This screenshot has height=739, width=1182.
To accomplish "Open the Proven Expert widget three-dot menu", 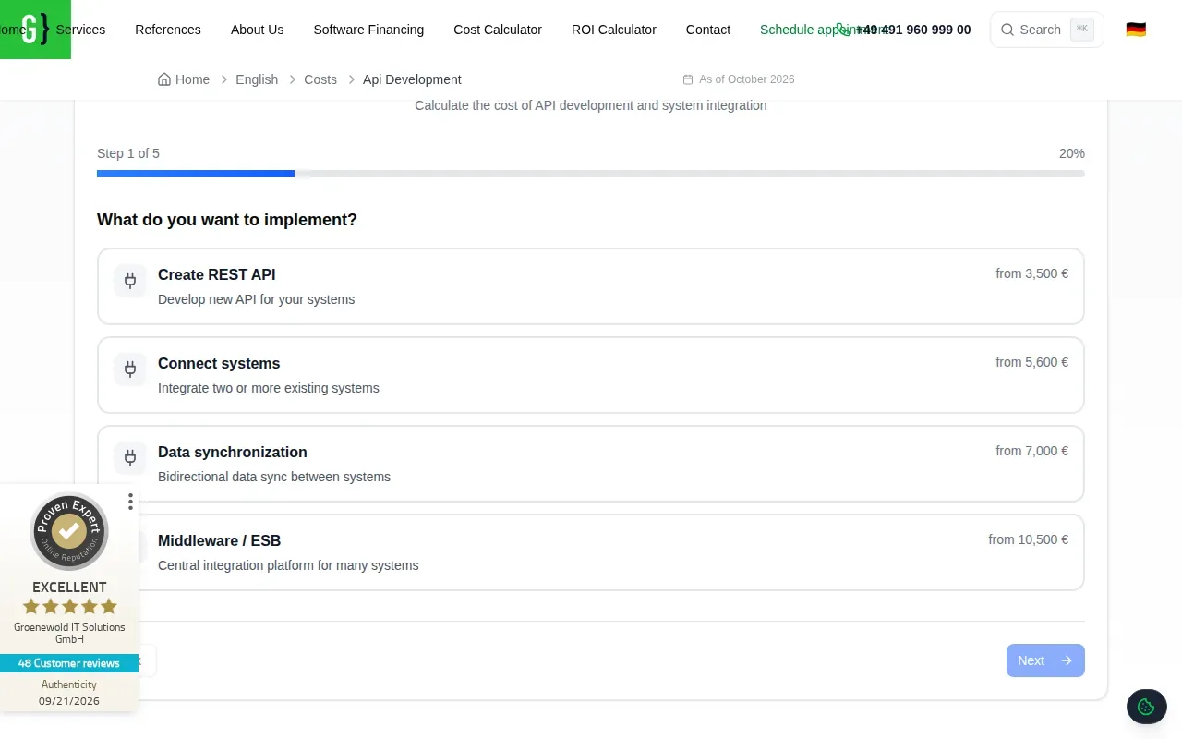I will (x=130, y=501).
